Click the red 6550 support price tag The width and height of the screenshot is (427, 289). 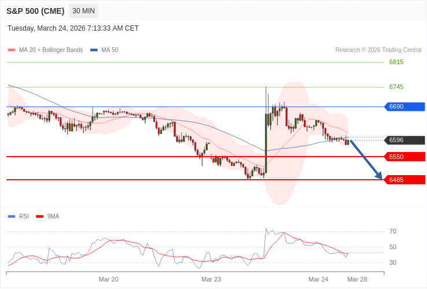tap(404, 157)
